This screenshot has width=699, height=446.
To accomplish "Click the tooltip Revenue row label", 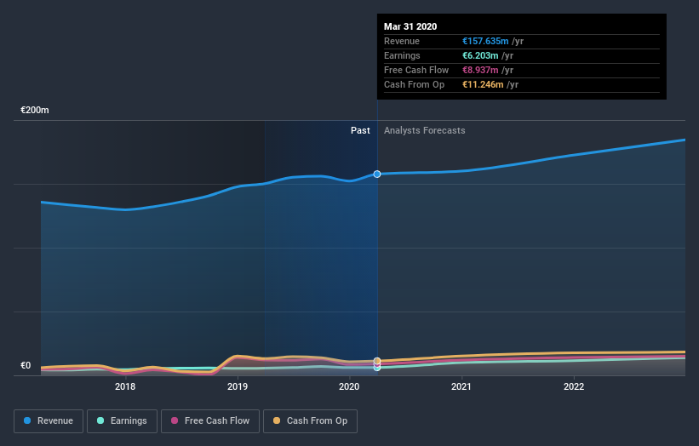I will tap(402, 41).
